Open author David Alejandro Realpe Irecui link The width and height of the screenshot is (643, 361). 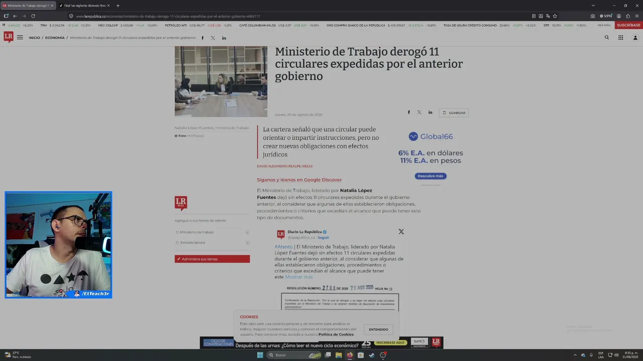(284, 166)
